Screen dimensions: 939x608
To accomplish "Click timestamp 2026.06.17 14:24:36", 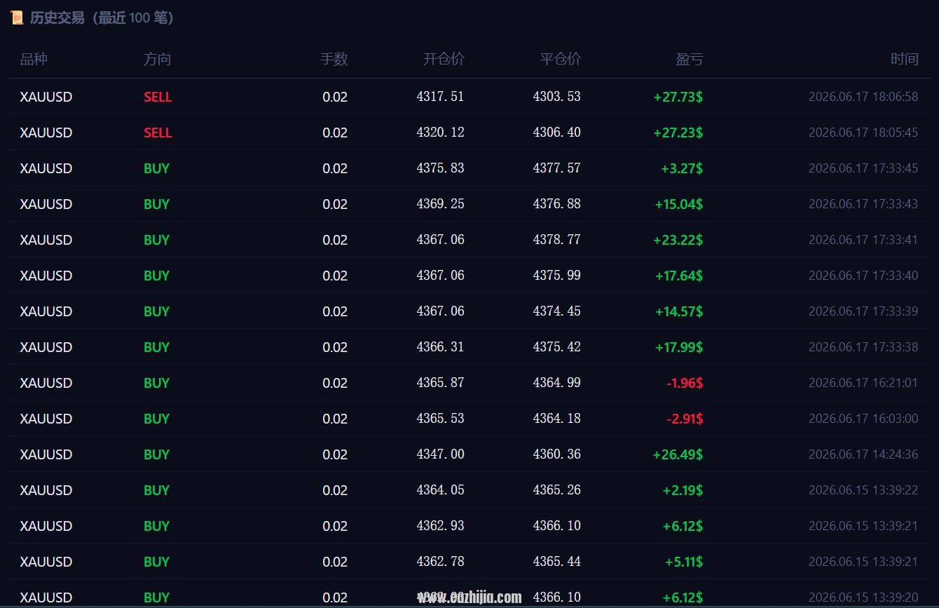I will (863, 454).
